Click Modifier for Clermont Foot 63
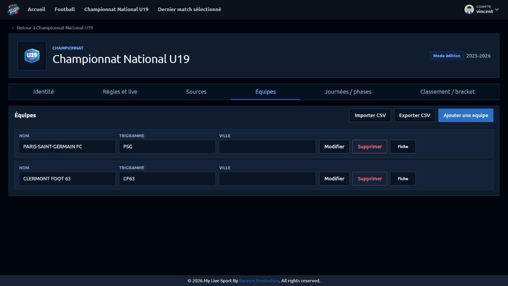The image size is (508, 286). pyautogui.click(x=334, y=179)
